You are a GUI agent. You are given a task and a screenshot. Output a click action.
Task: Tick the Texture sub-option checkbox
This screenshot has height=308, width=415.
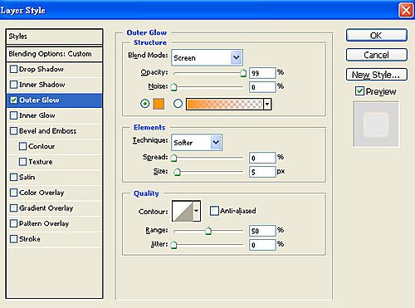pyautogui.click(x=22, y=162)
